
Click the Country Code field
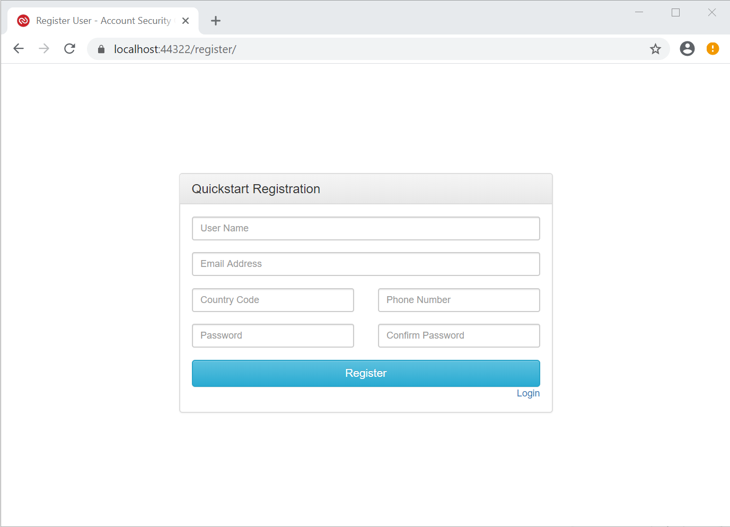coord(272,300)
